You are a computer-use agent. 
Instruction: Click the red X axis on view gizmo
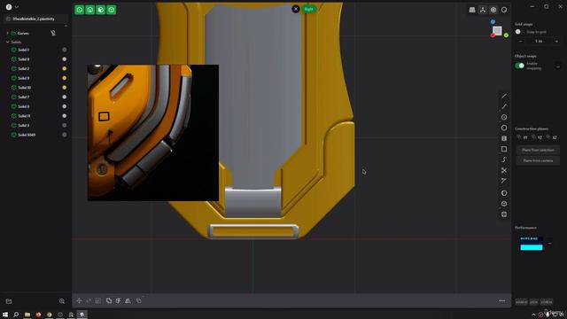coord(493,35)
